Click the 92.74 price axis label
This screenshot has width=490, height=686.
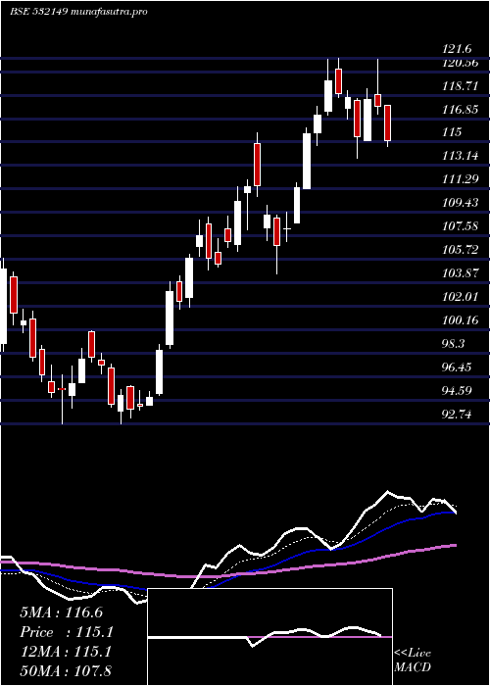pos(457,414)
